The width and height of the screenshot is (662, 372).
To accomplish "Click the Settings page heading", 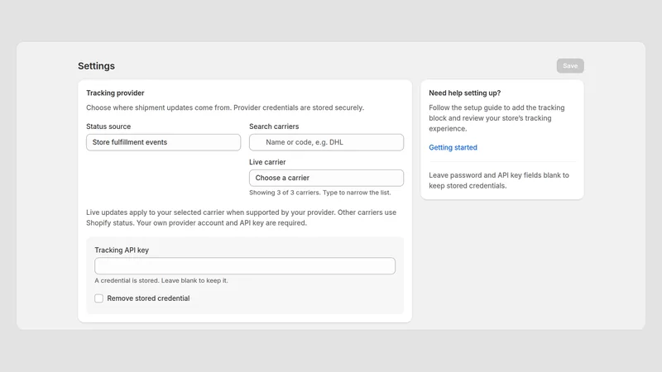I will (x=96, y=66).
